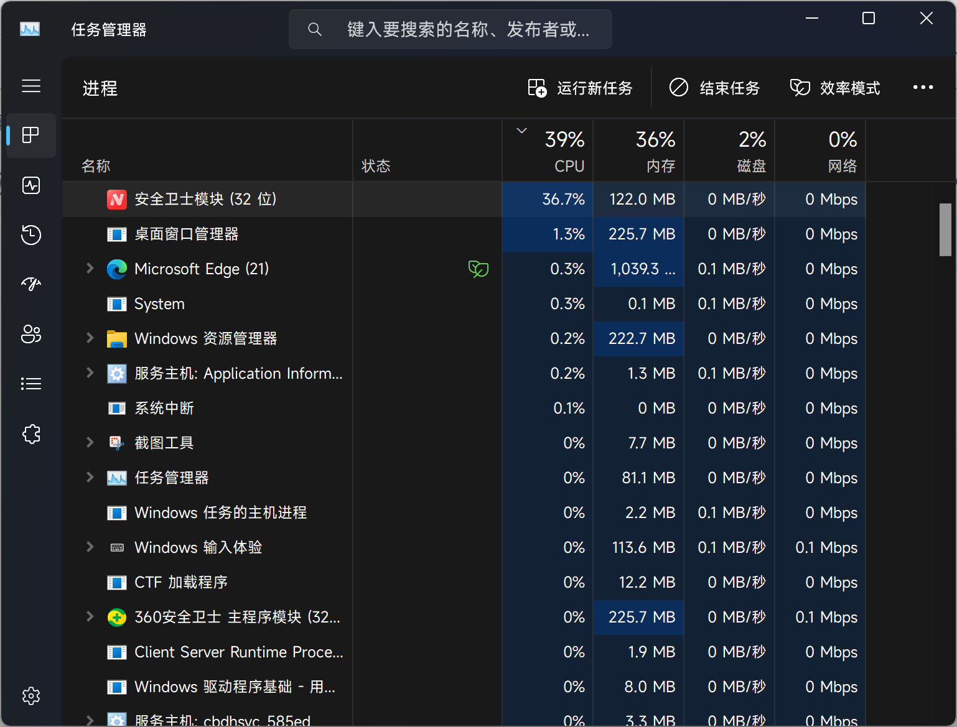Viewport: 957px width, 727px height.
Task: Open the Services puzzle sidebar icon
Action: (x=31, y=433)
